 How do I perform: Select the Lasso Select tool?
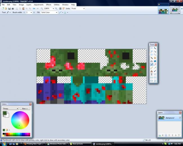pyautogui.click(x=151, y=51)
